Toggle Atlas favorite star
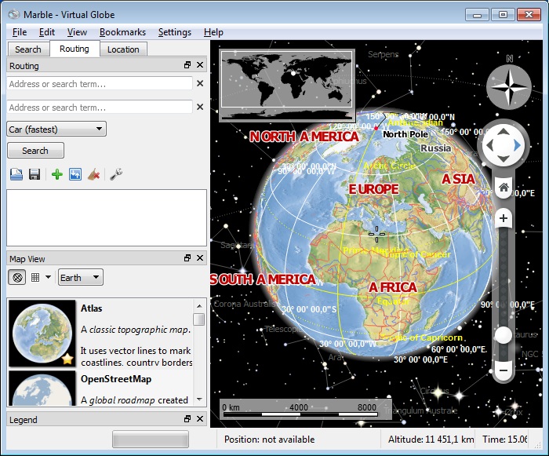 point(67,359)
